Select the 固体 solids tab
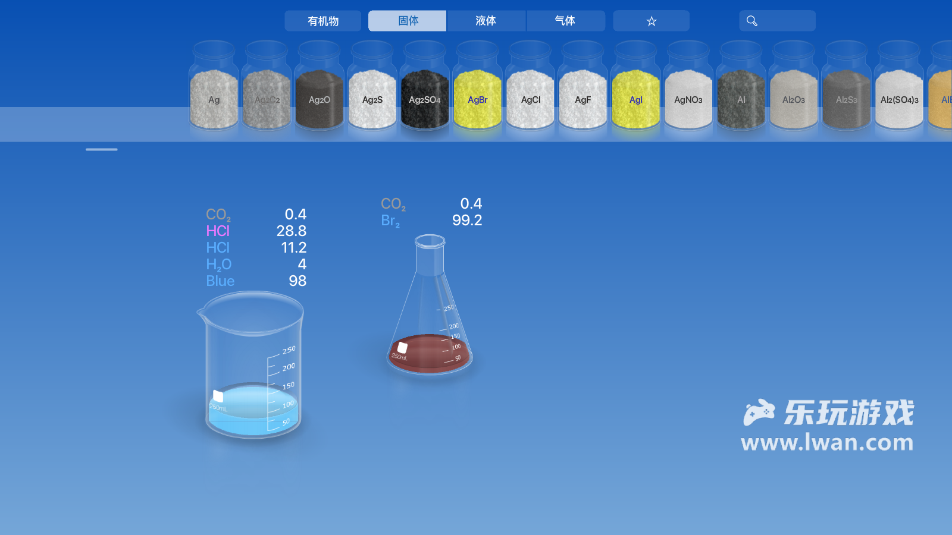 click(x=408, y=21)
